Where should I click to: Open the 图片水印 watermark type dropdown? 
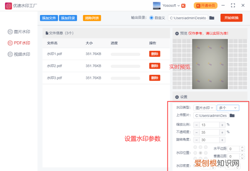205,108
